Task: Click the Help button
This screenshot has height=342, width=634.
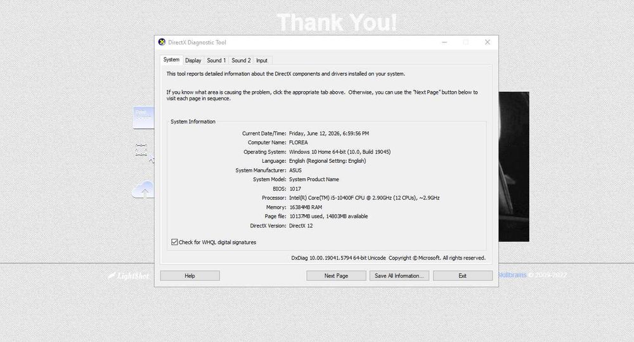Action: pyautogui.click(x=190, y=275)
